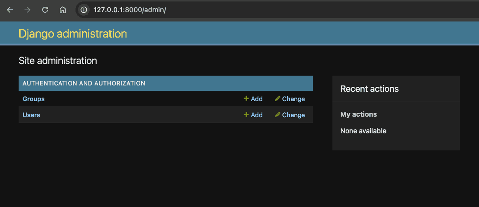Open Authentication and Authorization section
The height and width of the screenshot is (207, 479).
click(x=84, y=83)
